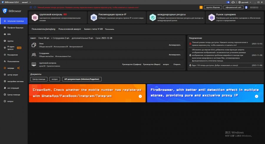Click the награда sidebar icon

click(5, 68)
